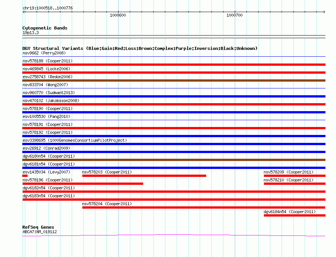The width and height of the screenshot is (336, 257).
Task: Click the right arrow of the ruler
Action: pos(324,12)
